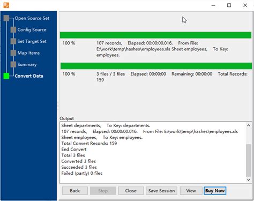Click the gray square beside Map Items
This screenshot has height=201, width=254.
tap(13, 53)
